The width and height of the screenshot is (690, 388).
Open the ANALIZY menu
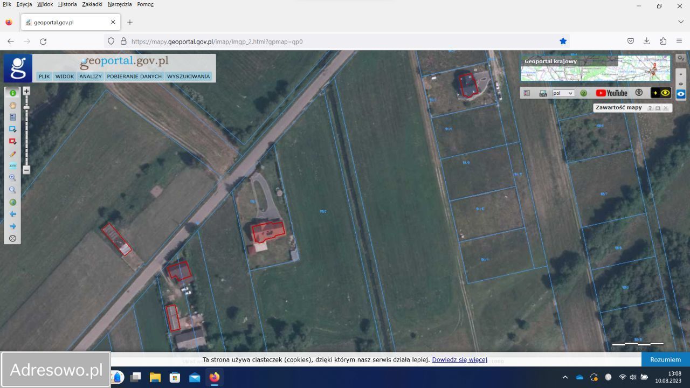tap(91, 77)
